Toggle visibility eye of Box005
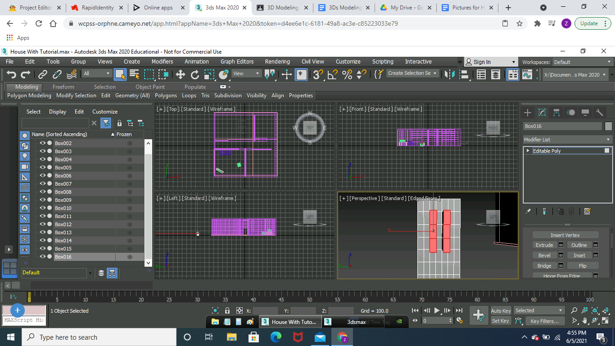This screenshot has height=346, width=615. pos(43,168)
